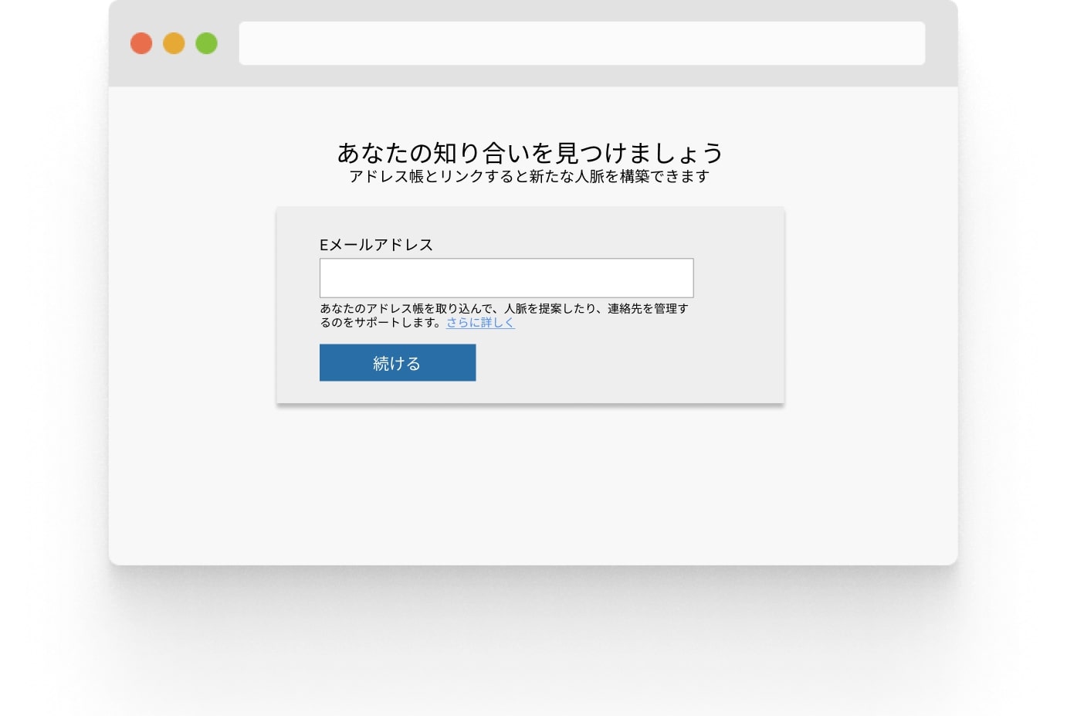Click the Eメールアドレス field label
Screen dimensions: 1067x716
point(376,245)
